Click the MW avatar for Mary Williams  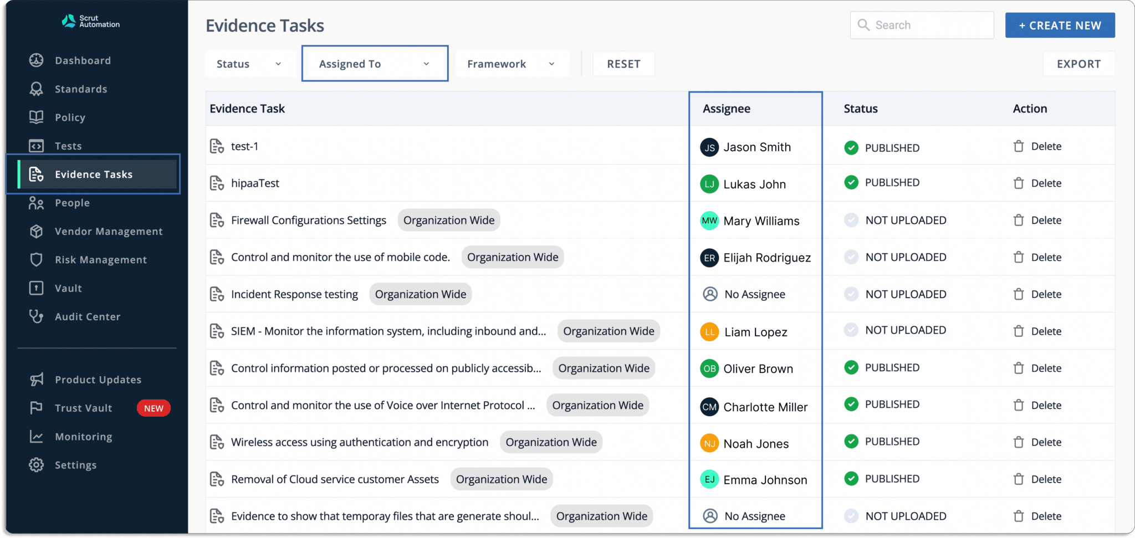point(709,221)
